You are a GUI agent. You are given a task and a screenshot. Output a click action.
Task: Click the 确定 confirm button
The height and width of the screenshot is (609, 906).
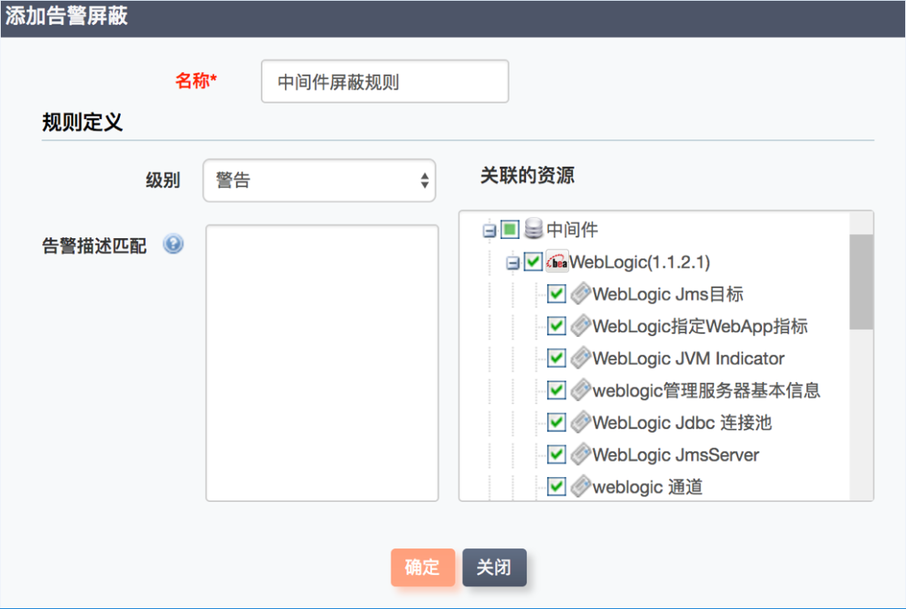click(x=422, y=568)
